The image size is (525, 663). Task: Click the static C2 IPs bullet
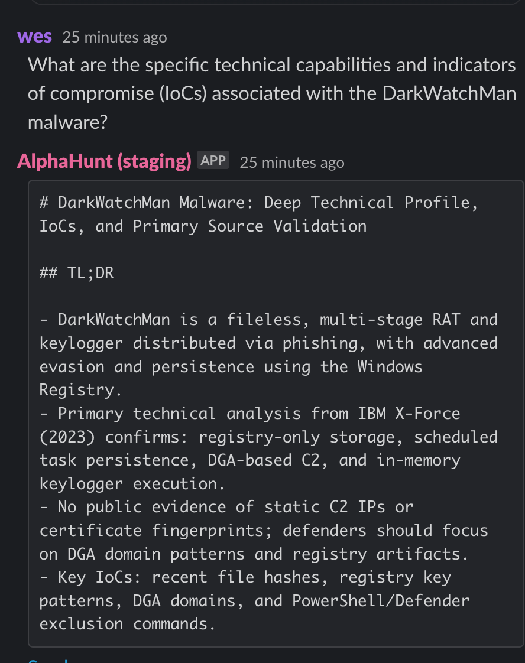[264, 530]
